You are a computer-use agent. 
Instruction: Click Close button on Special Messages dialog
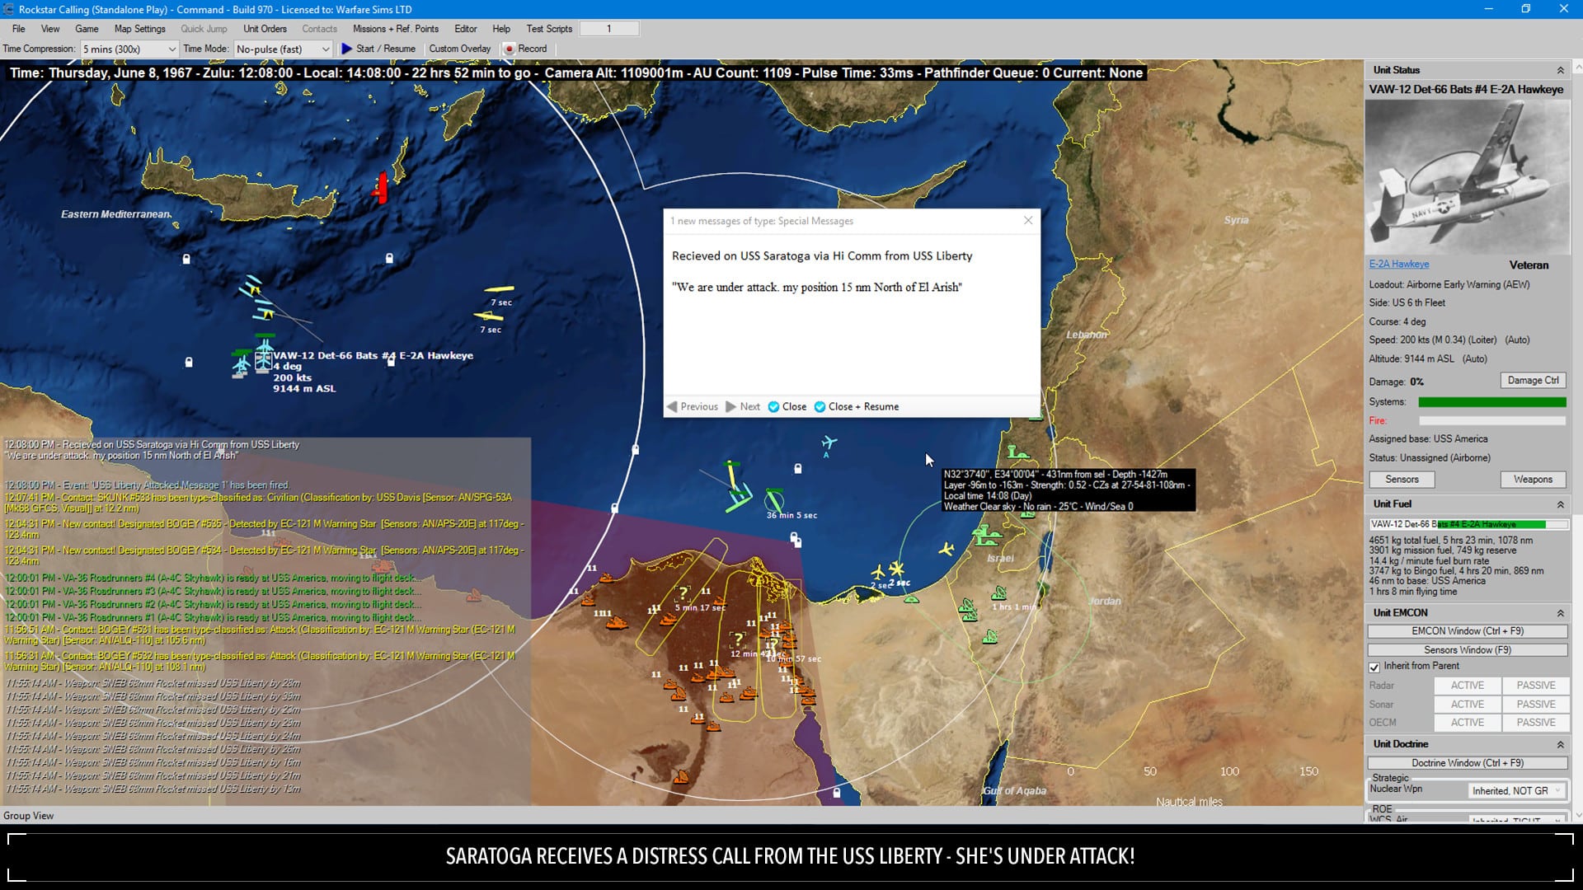pos(788,406)
